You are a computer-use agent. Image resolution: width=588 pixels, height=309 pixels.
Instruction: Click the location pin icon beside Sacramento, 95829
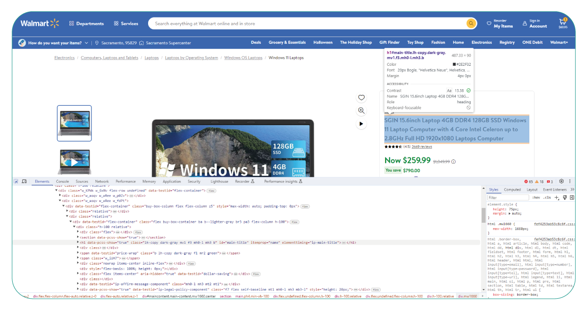pos(97,43)
